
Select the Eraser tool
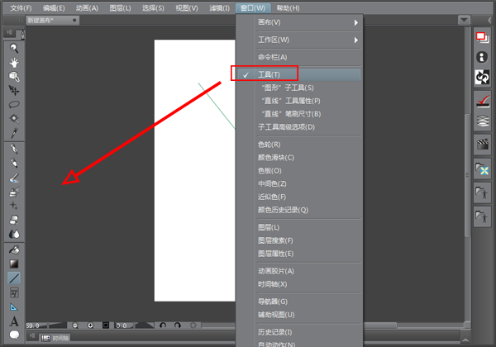point(14,221)
